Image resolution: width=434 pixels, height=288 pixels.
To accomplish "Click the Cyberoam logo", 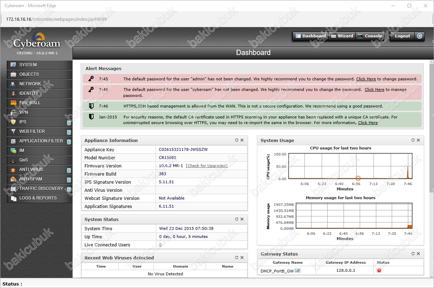I will point(37,41).
